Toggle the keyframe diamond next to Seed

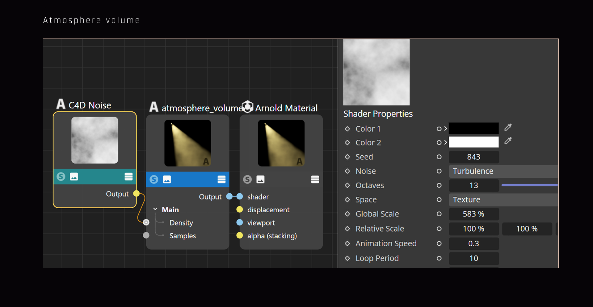tap(347, 157)
